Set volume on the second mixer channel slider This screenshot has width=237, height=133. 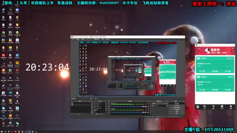[x=128, y=112]
